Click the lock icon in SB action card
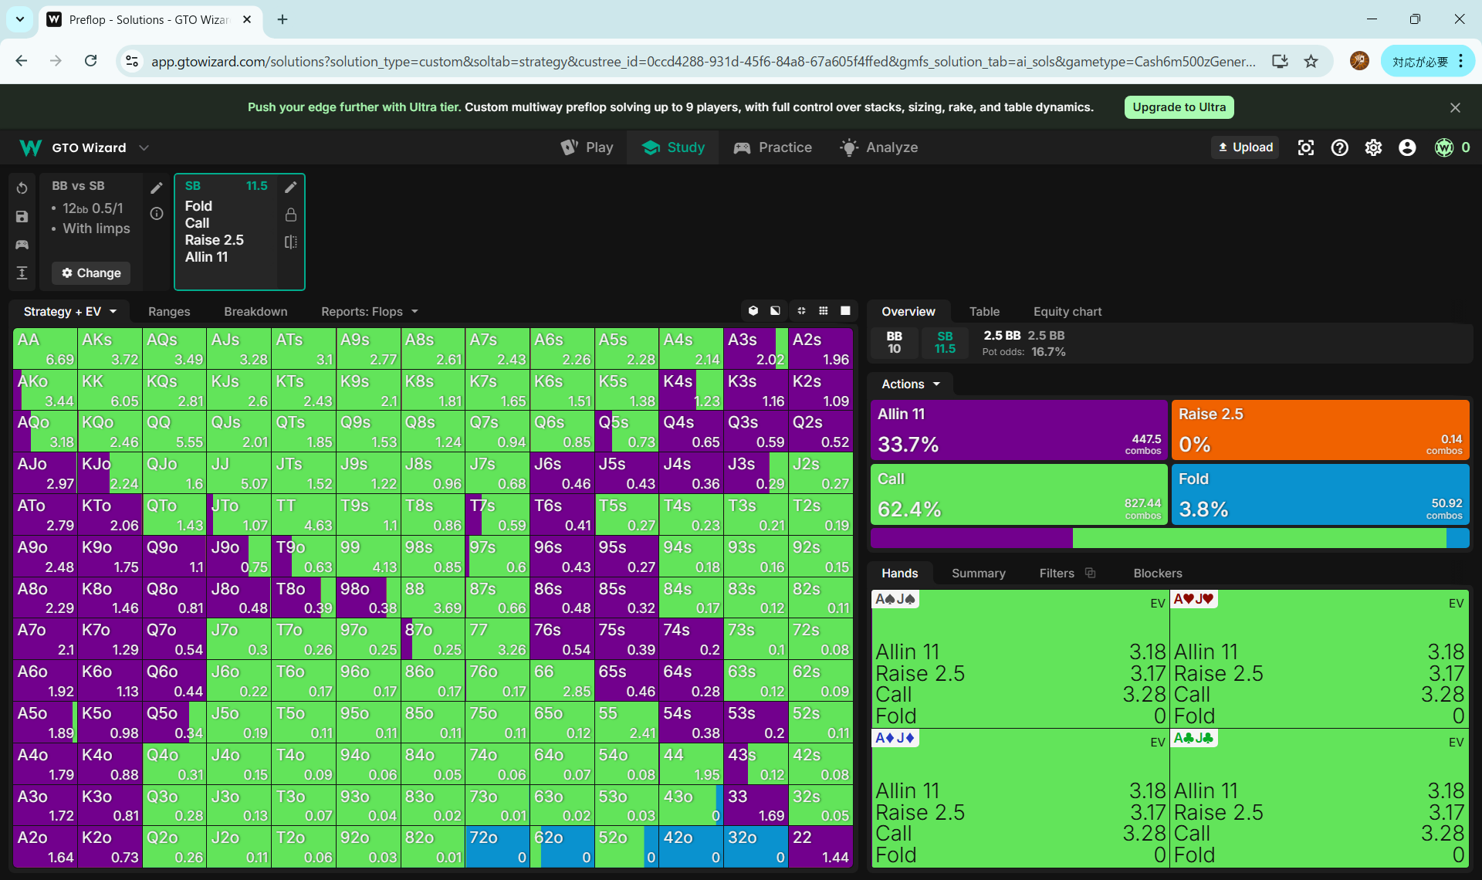The height and width of the screenshot is (880, 1482). pyautogui.click(x=291, y=215)
